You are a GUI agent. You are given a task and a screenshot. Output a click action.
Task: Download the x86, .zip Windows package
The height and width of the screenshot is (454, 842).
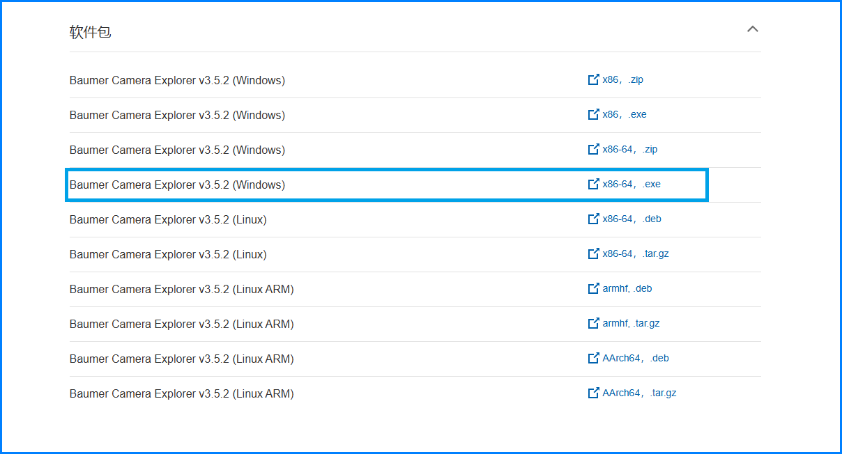pos(623,79)
